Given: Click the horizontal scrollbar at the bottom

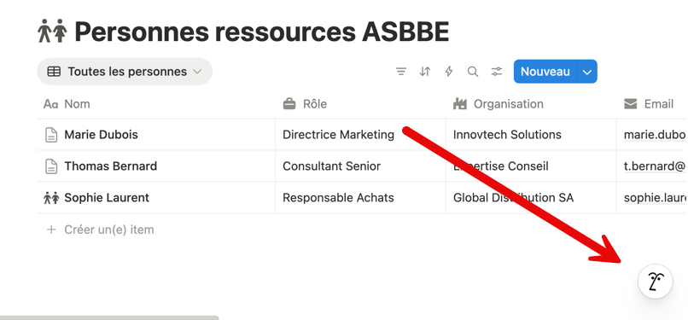Looking at the screenshot, I should [109, 317].
